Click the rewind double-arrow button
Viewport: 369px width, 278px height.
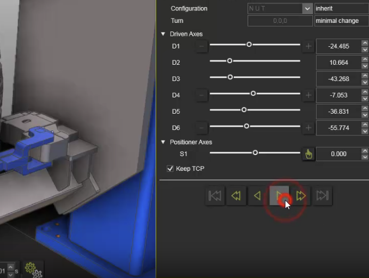236,196
